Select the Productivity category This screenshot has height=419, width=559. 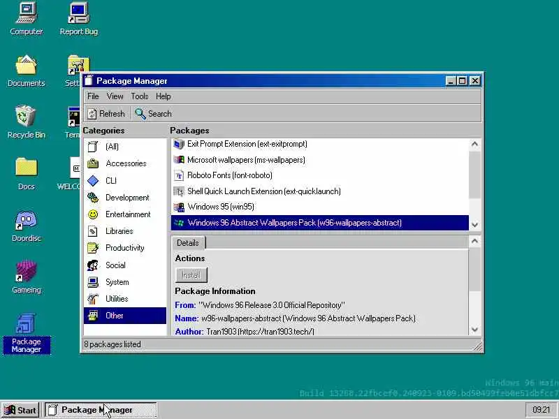point(125,248)
